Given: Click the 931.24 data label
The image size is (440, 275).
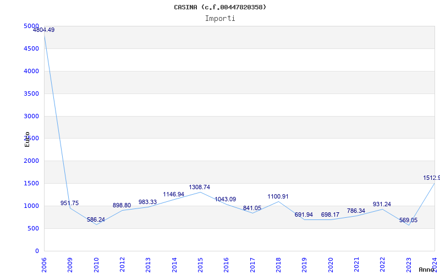Looking at the screenshot, I should coord(382,204).
